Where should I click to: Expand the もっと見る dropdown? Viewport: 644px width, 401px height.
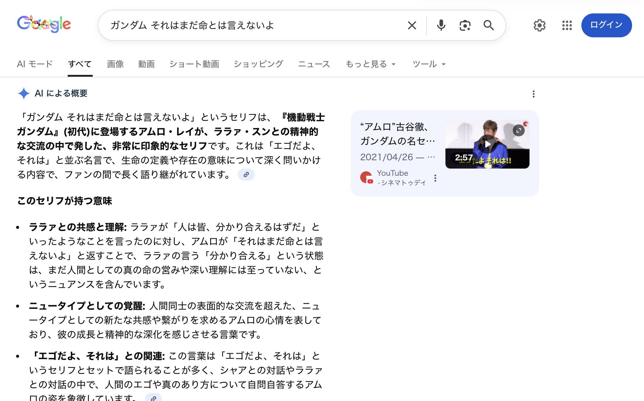pyautogui.click(x=371, y=64)
